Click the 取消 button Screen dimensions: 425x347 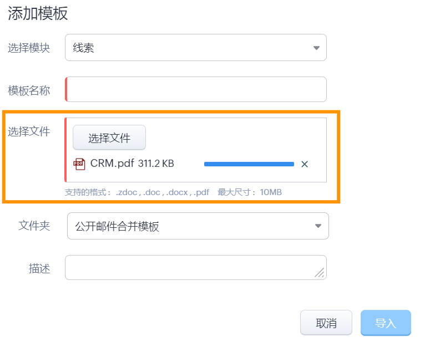pos(326,323)
